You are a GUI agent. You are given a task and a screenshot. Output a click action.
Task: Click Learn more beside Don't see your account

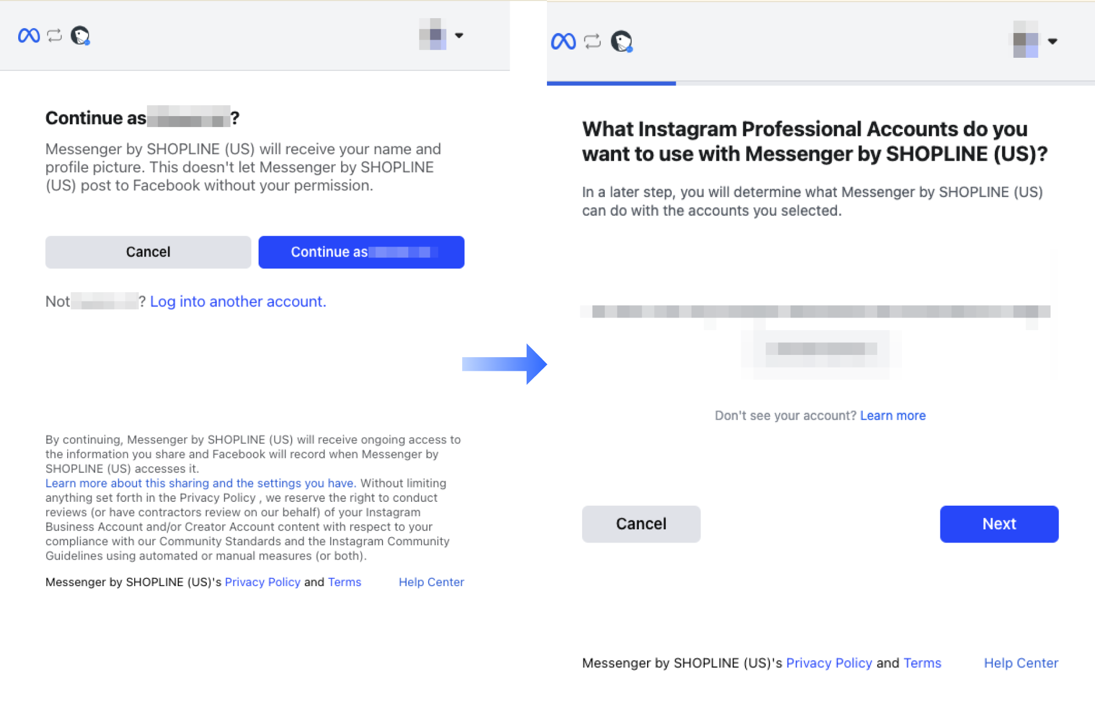click(x=893, y=415)
